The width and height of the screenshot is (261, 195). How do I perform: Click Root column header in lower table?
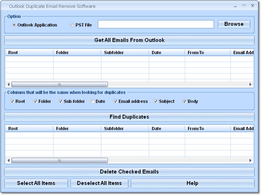[29, 129]
